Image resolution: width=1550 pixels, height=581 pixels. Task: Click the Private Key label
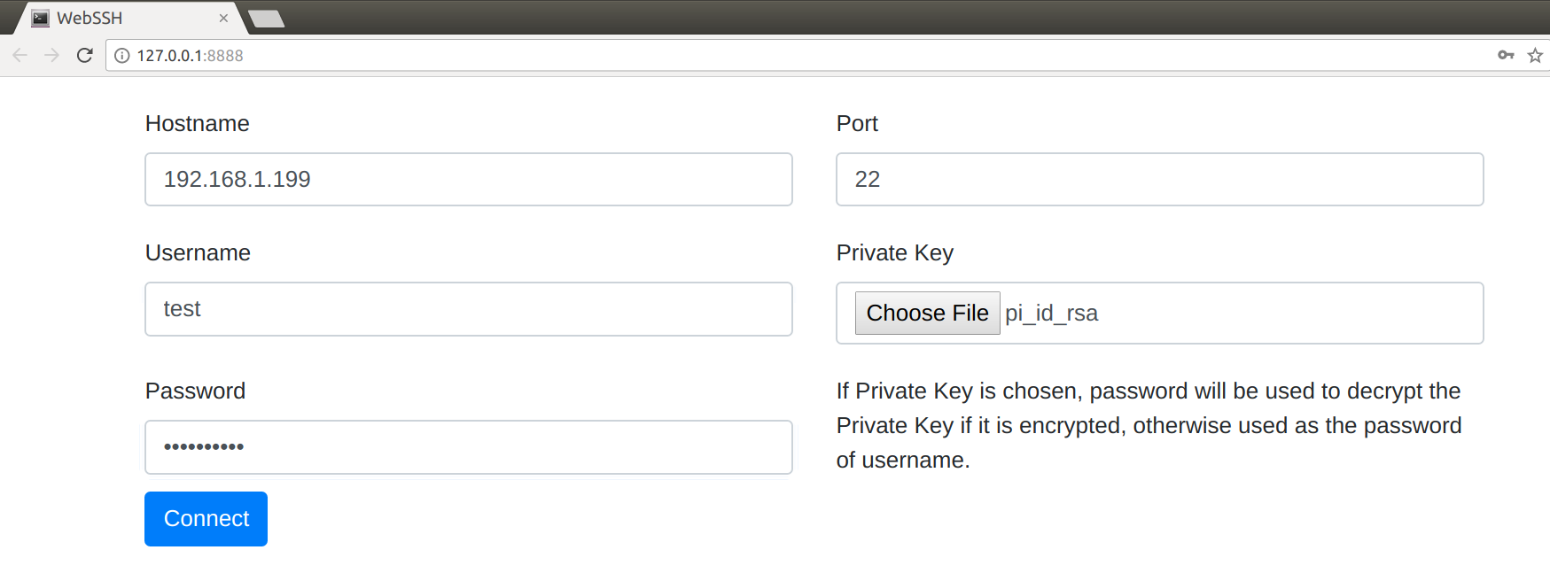point(895,253)
